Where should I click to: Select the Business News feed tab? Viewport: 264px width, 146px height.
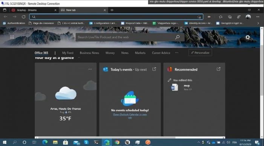point(89,53)
